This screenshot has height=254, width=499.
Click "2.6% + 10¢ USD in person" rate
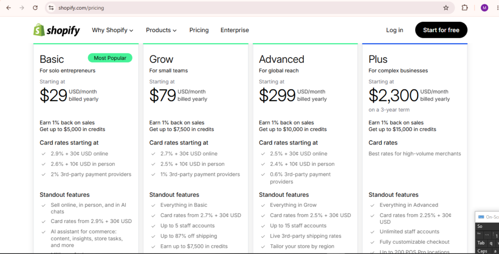coord(83,164)
